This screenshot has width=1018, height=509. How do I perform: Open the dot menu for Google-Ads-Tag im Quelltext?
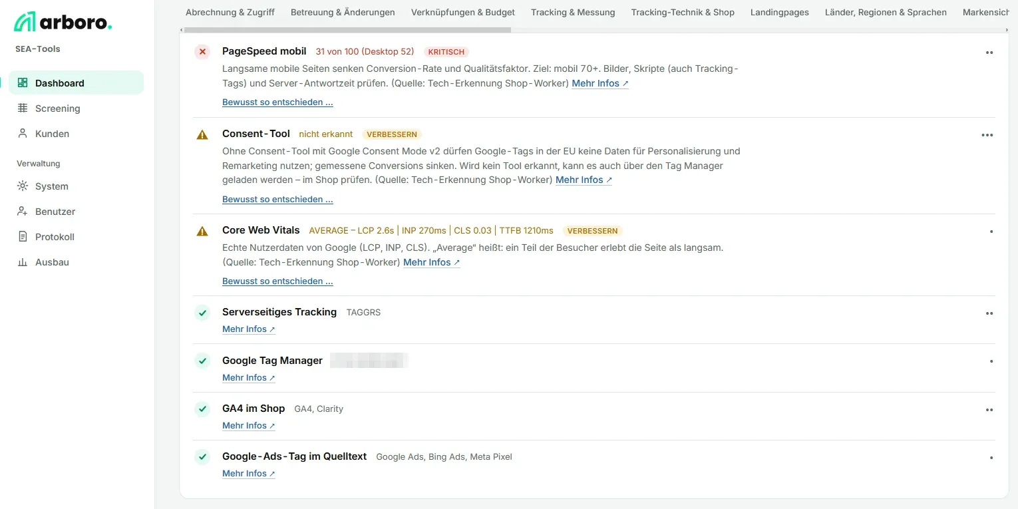(991, 458)
